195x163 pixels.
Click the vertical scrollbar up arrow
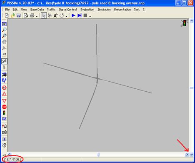click(192, 21)
